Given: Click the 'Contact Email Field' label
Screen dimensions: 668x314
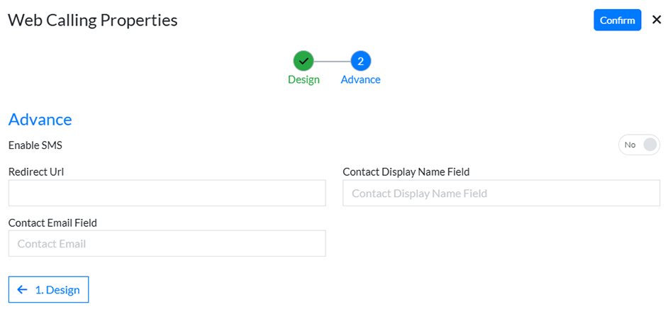Looking at the screenshot, I should 52,223.
